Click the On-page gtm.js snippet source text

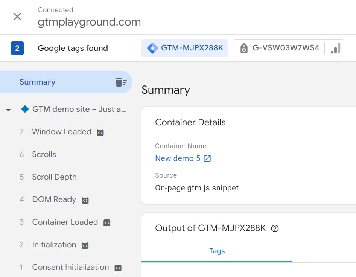pyautogui.click(x=197, y=188)
